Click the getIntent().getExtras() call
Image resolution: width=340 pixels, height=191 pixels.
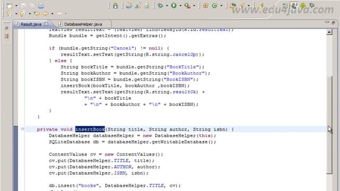[x=130, y=36]
